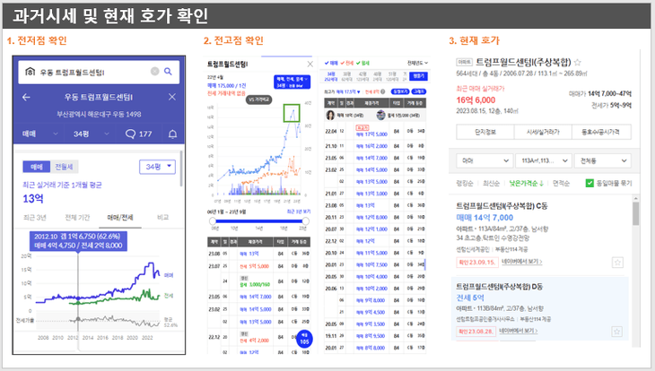The width and height of the screenshot is (655, 371).
Task: Favorite the D동 전세 5억 listing star
Action: tap(617, 332)
